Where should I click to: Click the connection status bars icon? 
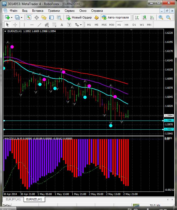click(136, 205)
